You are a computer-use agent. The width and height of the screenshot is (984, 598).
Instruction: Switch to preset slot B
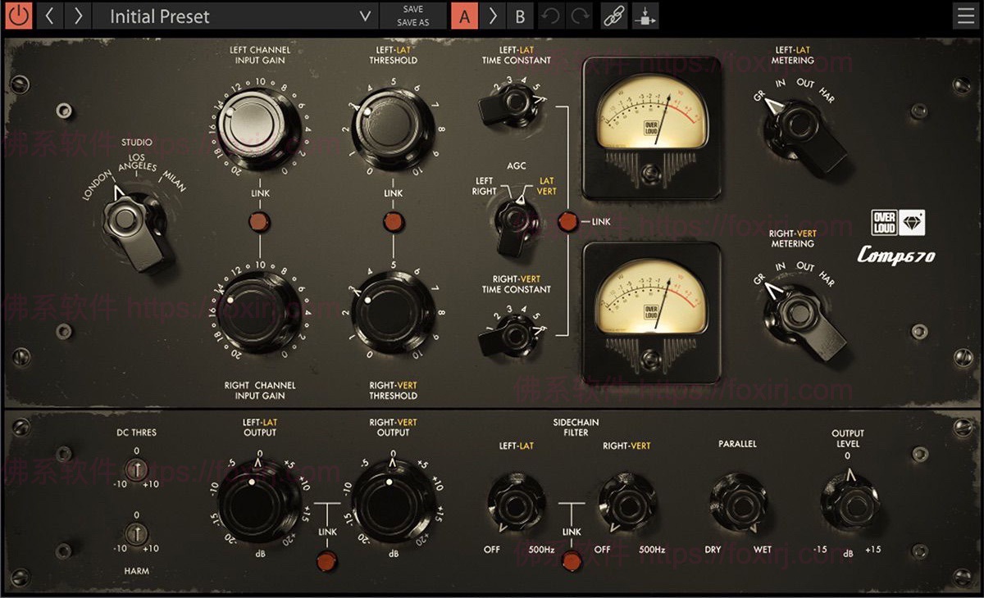tap(520, 16)
